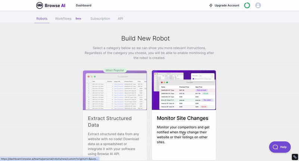The height and width of the screenshot is (161, 299).
Task: Click Upgrade Account text link
Action: 227,6
